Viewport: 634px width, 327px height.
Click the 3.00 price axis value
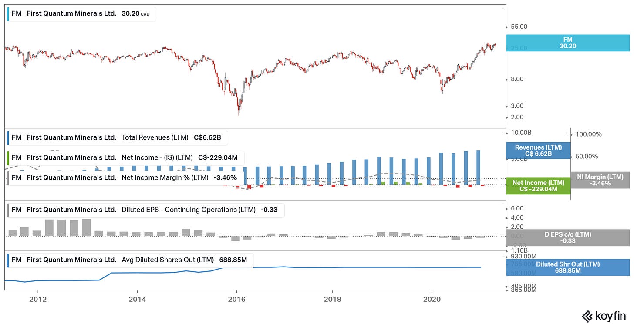tap(517, 106)
